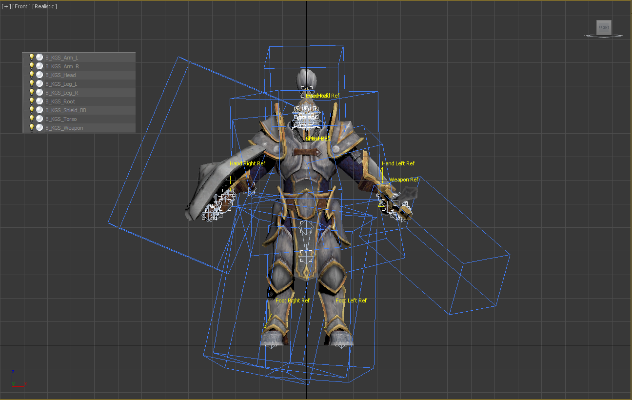Select the B_KGS_Torso list entry
632x400 pixels.
(x=61, y=119)
